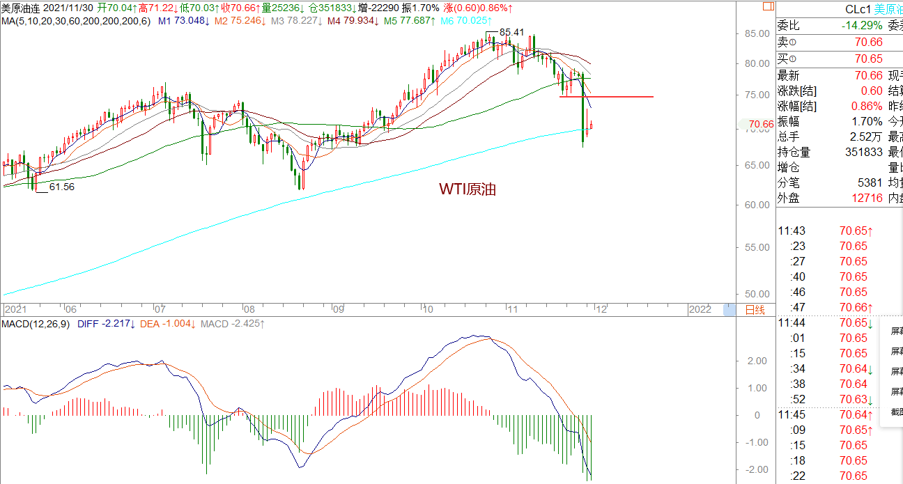Click the 持仓量 351833 row

pos(830,152)
